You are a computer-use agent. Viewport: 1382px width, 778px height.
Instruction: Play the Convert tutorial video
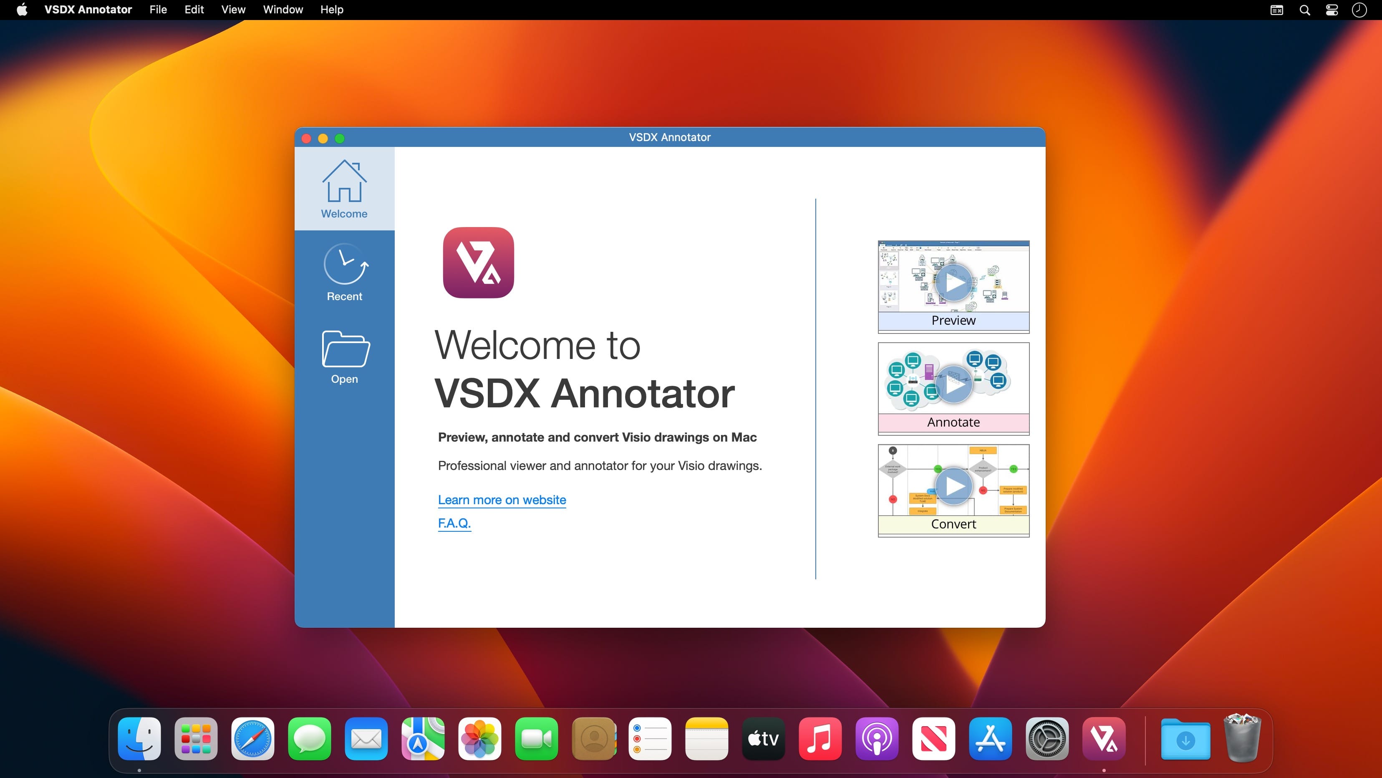[953, 486]
